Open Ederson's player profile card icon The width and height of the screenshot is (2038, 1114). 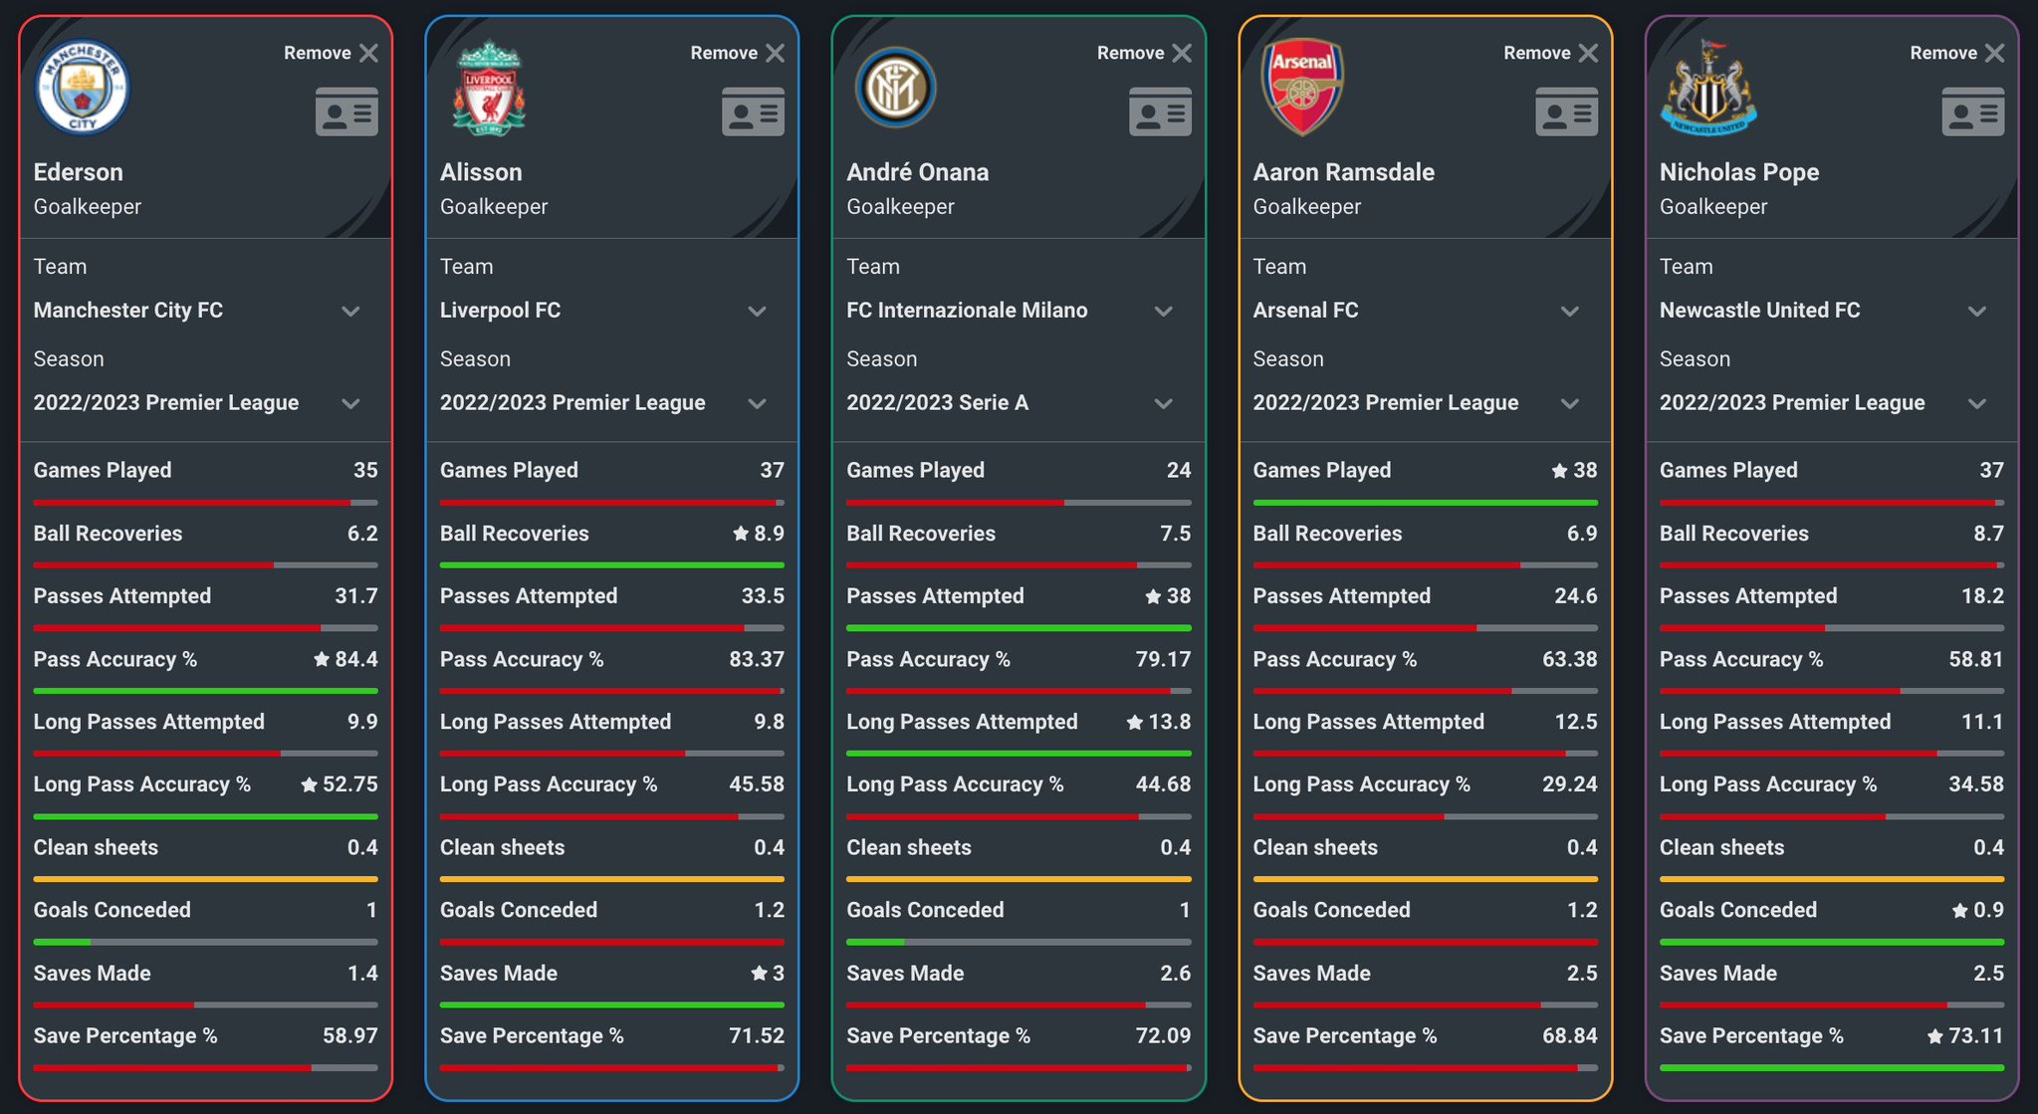(x=346, y=111)
